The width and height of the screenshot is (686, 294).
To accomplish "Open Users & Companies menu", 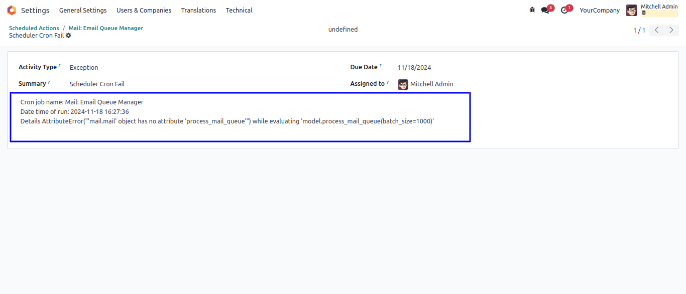I will pos(144,10).
